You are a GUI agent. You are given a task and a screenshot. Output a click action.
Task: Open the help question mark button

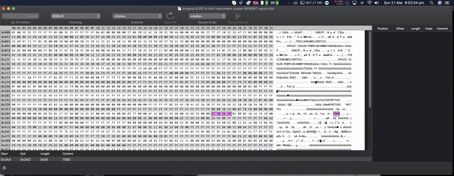4,168
